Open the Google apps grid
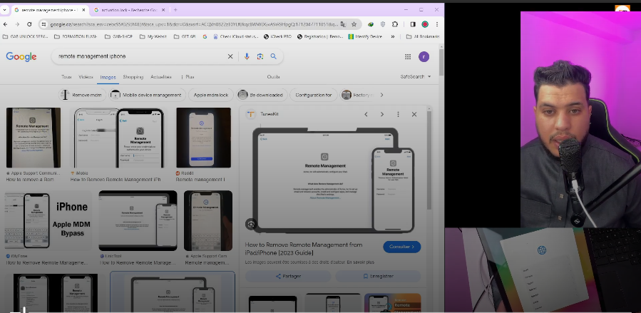Image resolution: width=641 pixels, height=313 pixels. click(408, 57)
